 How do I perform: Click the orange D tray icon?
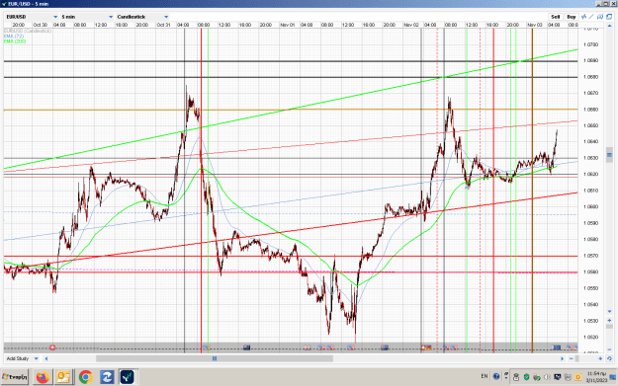577,377
